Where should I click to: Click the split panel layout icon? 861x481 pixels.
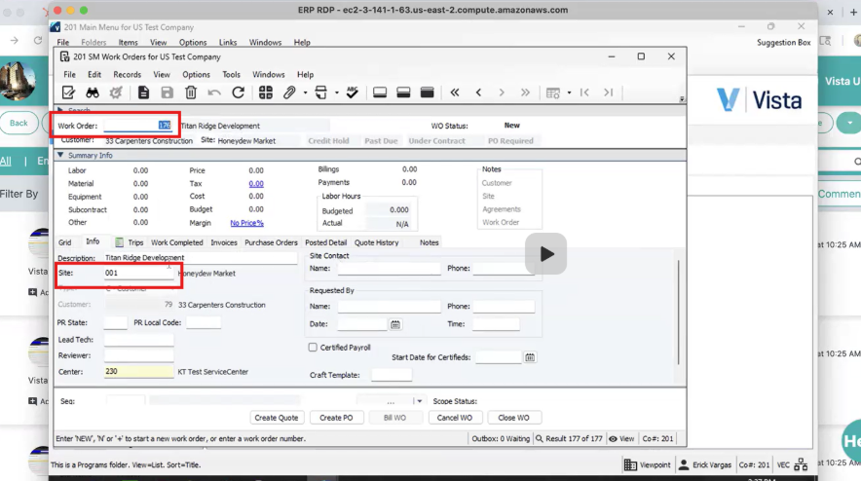click(403, 92)
